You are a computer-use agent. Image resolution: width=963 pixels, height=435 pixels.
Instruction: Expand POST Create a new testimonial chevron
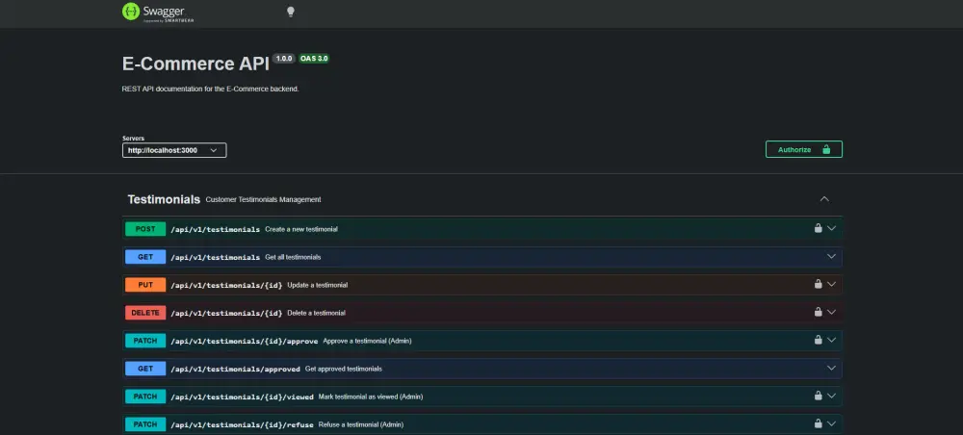(x=832, y=228)
